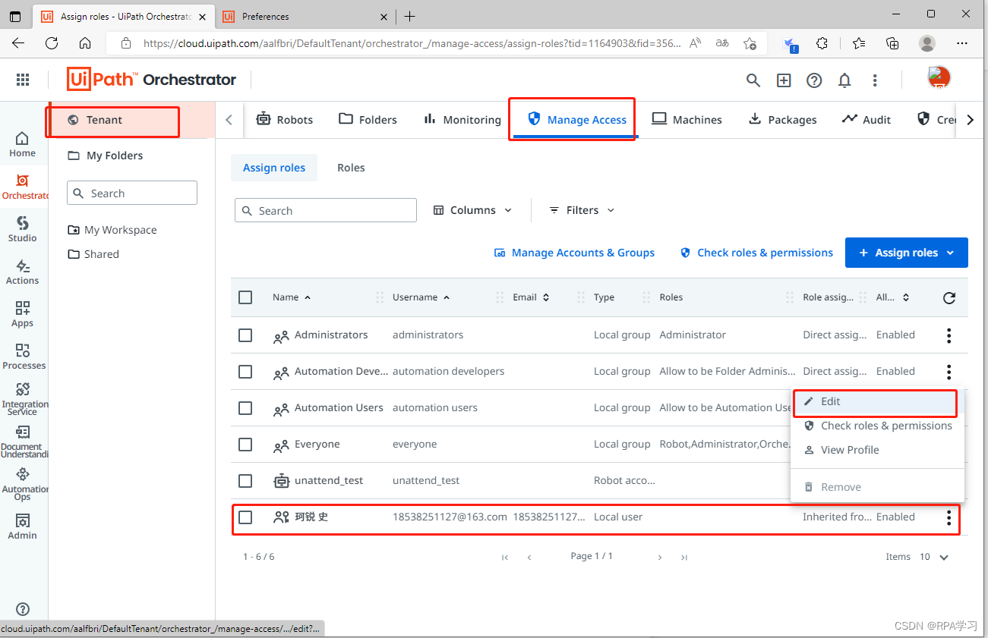Select the checkbox for the Administrators row
988x638 pixels.
click(x=245, y=335)
